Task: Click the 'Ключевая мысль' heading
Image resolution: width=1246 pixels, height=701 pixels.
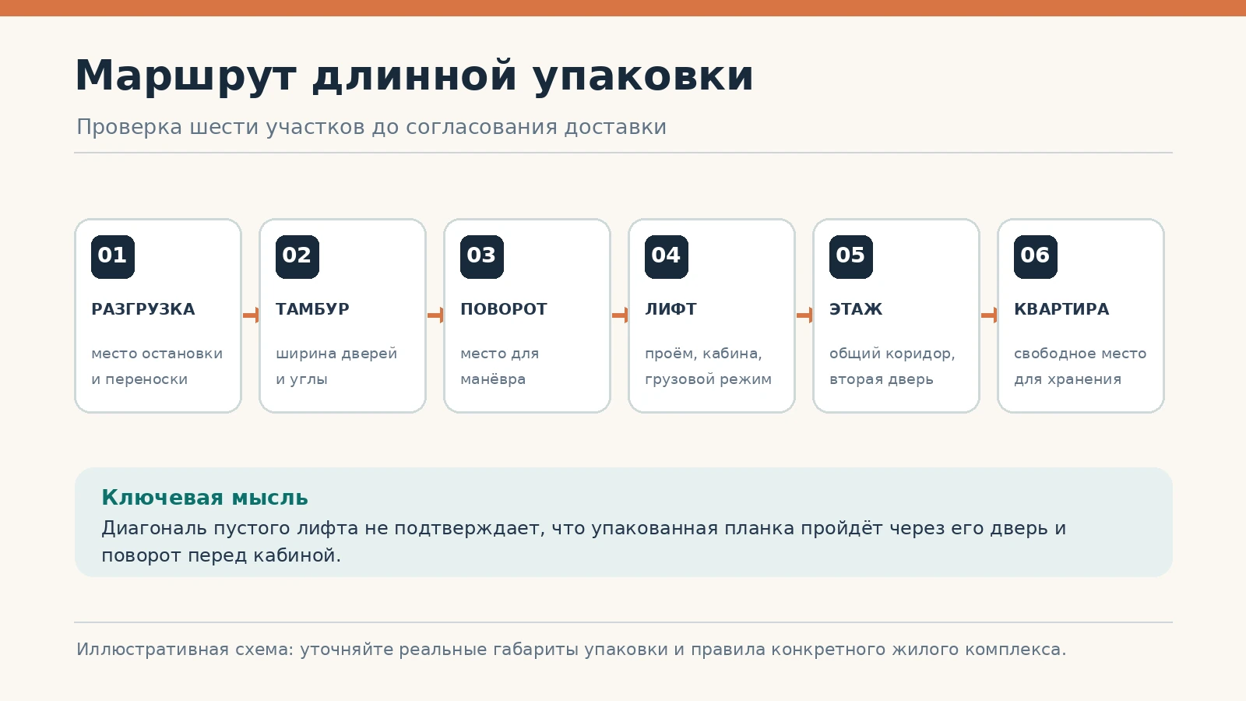Action: point(205,498)
